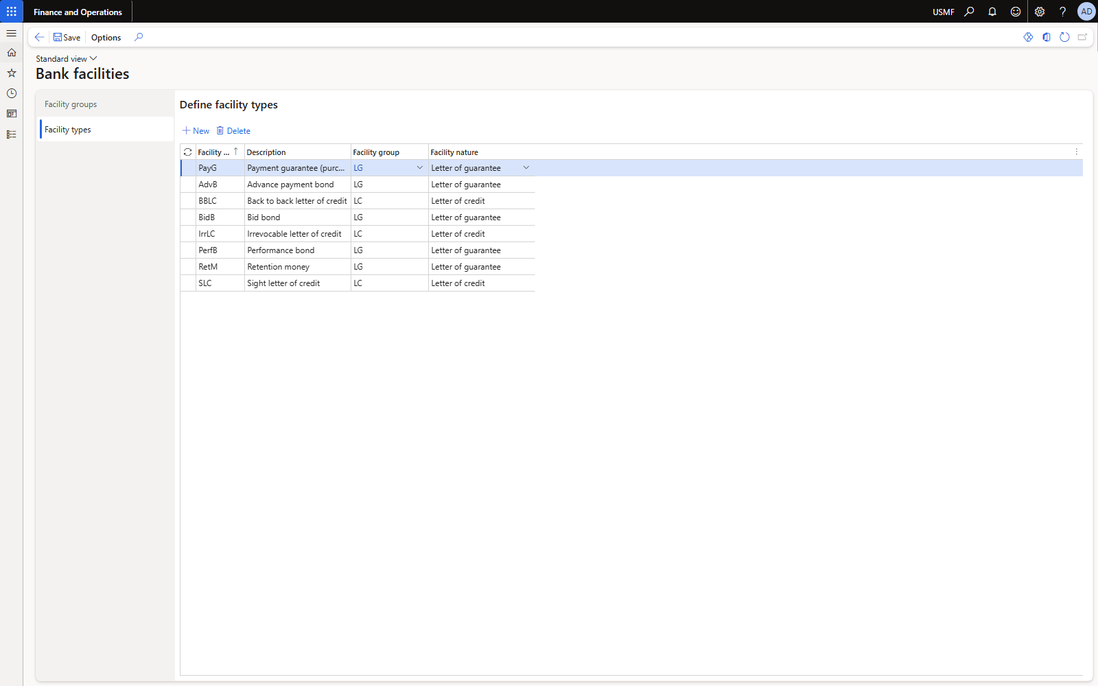Select the 'Back to back letter of credit' cell
Image resolution: width=1098 pixels, height=686 pixels.
click(x=297, y=201)
